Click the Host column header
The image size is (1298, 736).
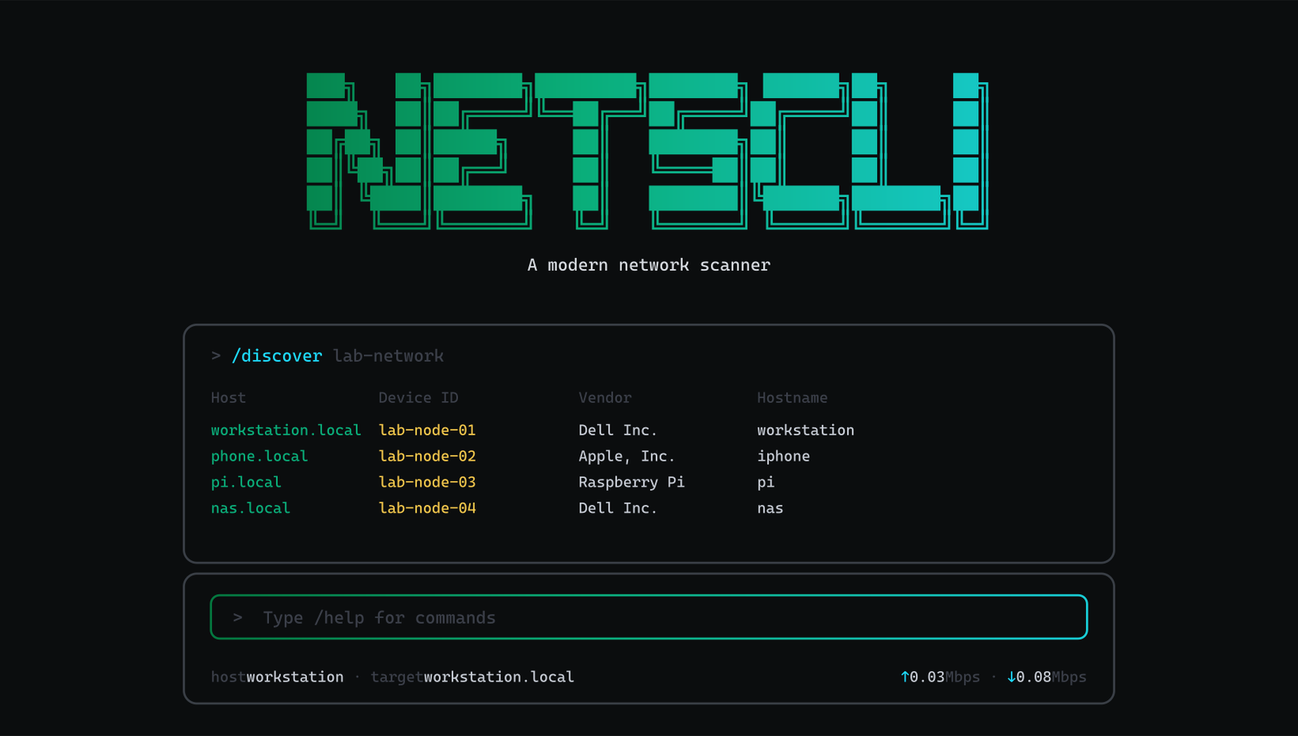pos(229,398)
